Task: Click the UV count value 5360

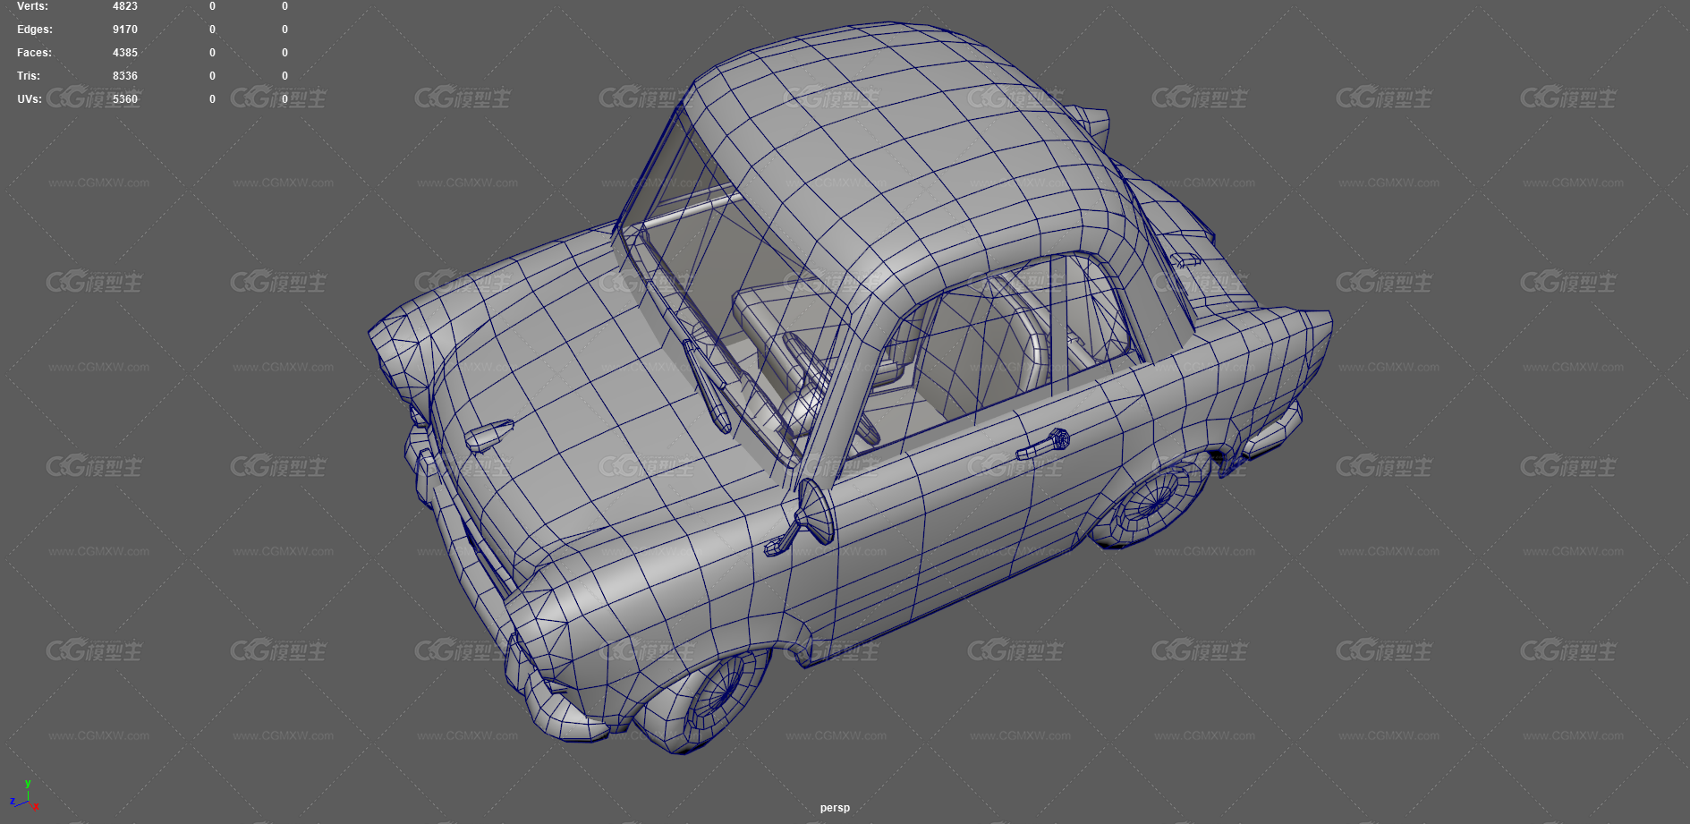Action: (x=125, y=99)
